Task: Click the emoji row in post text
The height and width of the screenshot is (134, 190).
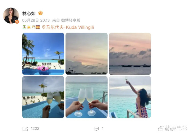Action: point(31,27)
